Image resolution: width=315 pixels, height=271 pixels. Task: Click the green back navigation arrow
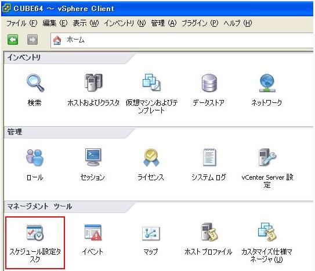(13, 40)
